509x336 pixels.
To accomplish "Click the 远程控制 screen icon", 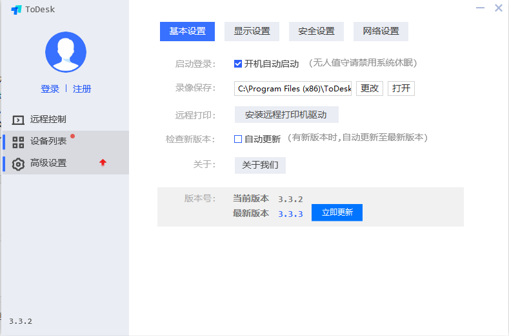I will click(x=18, y=120).
